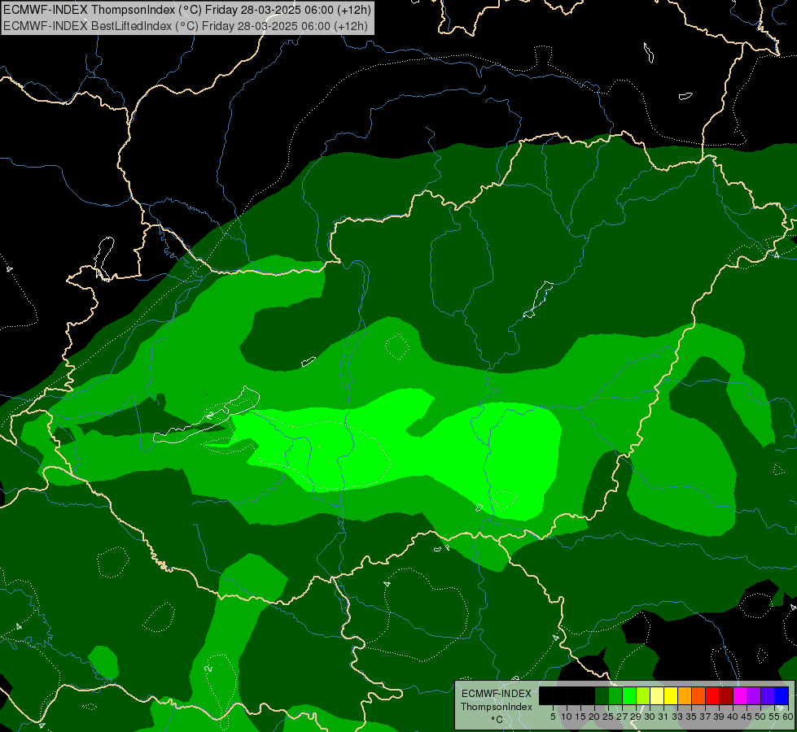Click the legend's ThompsonIndex label

(497, 707)
